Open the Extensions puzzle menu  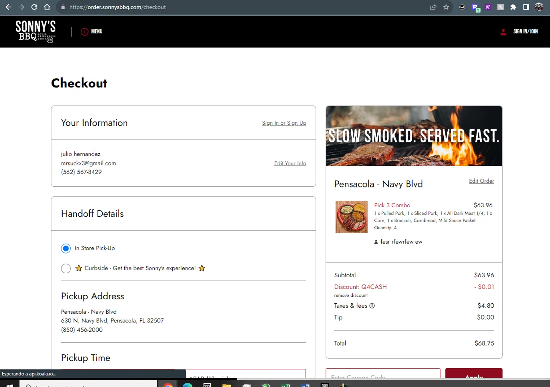coord(513,7)
